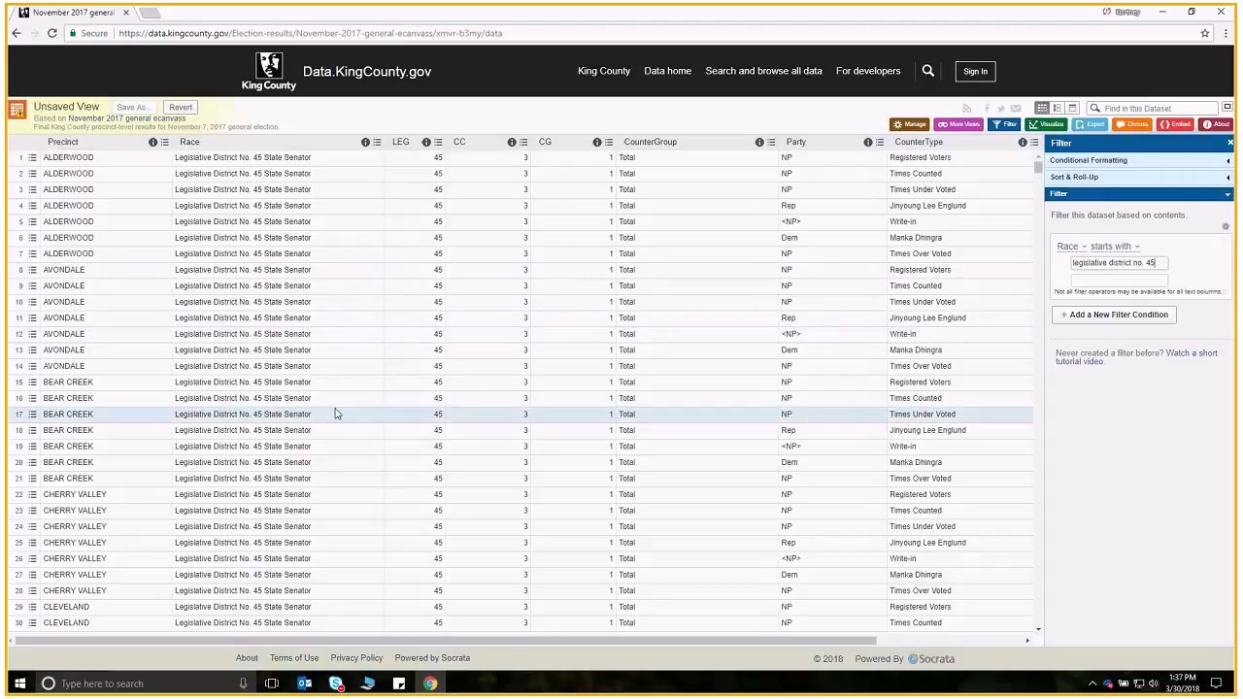Open King County menu item
Screen dimensions: 1243x699
[x=604, y=71]
